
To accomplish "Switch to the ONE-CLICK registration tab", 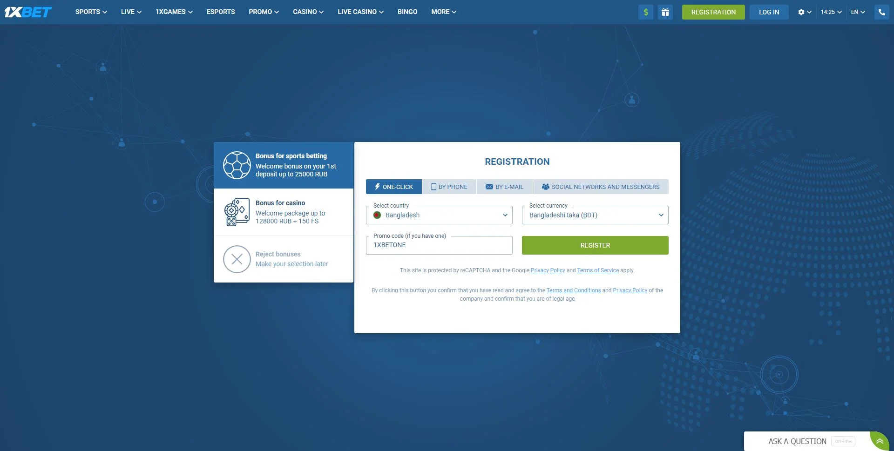I will coord(394,187).
